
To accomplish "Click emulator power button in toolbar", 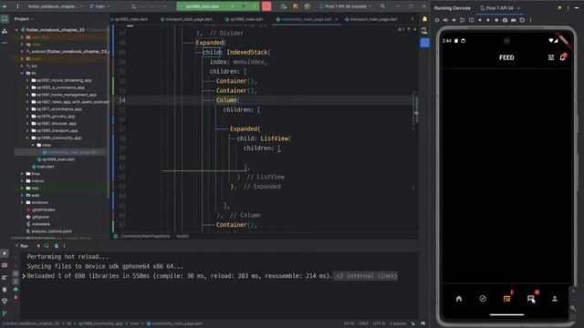I will point(437,20).
